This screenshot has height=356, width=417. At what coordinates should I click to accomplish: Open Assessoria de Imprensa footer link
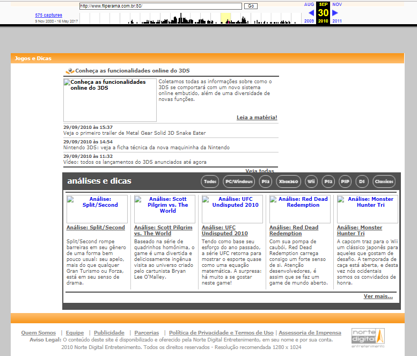click(310, 332)
